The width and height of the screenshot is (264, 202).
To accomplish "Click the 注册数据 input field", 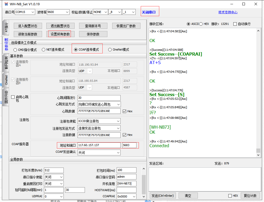I will click(x=99, y=135).
